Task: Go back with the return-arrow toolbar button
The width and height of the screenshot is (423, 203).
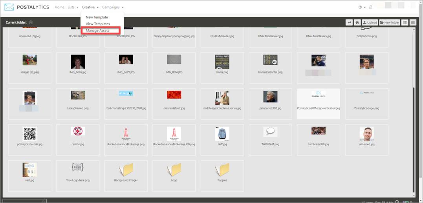Action: [x=349, y=22]
